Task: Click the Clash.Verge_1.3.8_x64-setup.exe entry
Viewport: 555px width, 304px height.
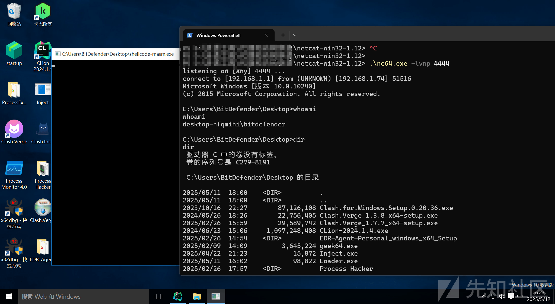Action: (x=378, y=215)
